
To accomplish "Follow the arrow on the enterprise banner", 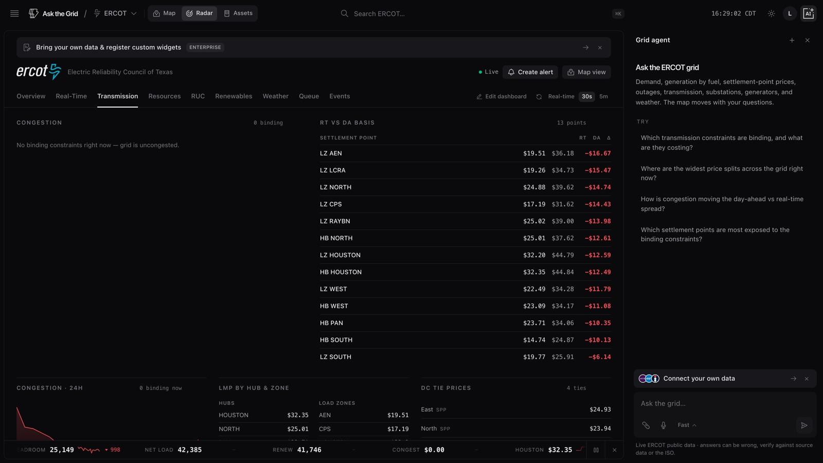I will pyautogui.click(x=585, y=47).
